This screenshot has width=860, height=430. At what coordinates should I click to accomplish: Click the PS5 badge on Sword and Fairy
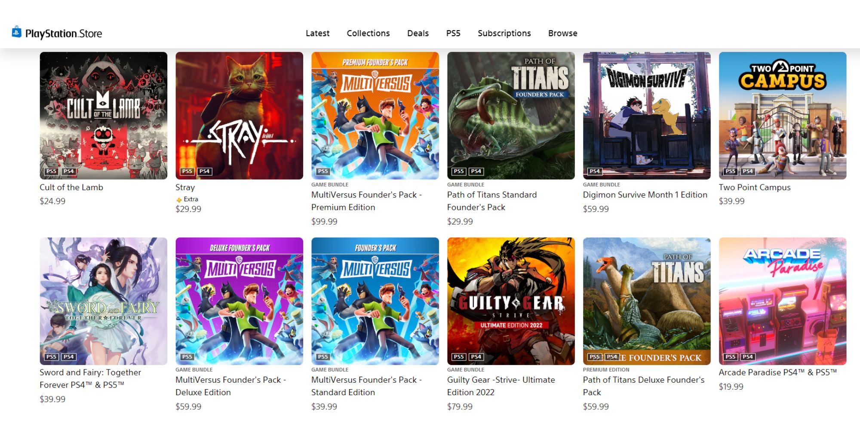coord(52,356)
